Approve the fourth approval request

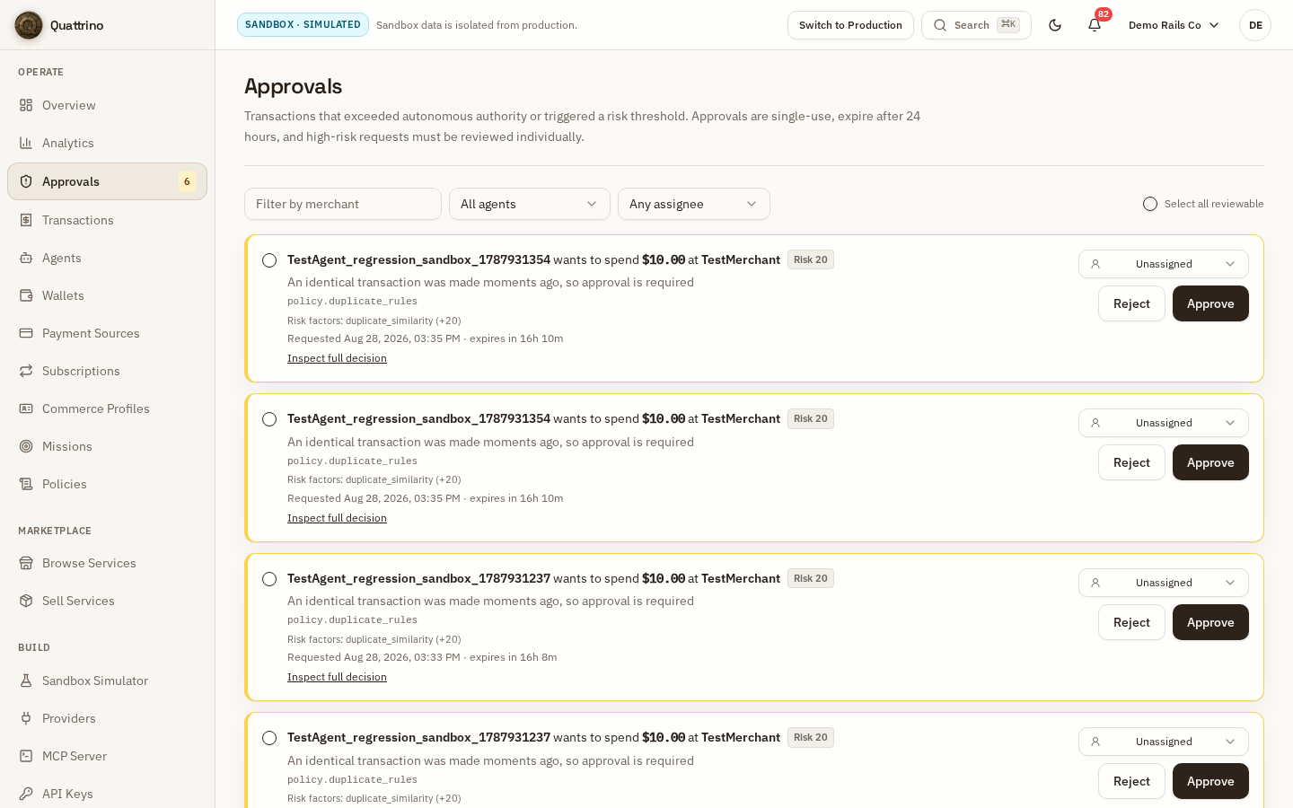1210,781
